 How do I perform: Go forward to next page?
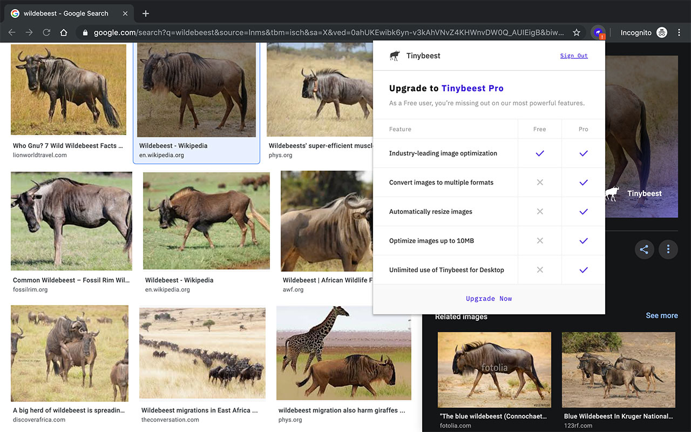click(x=29, y=32)
